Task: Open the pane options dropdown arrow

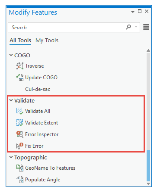Action: point(133,12)
